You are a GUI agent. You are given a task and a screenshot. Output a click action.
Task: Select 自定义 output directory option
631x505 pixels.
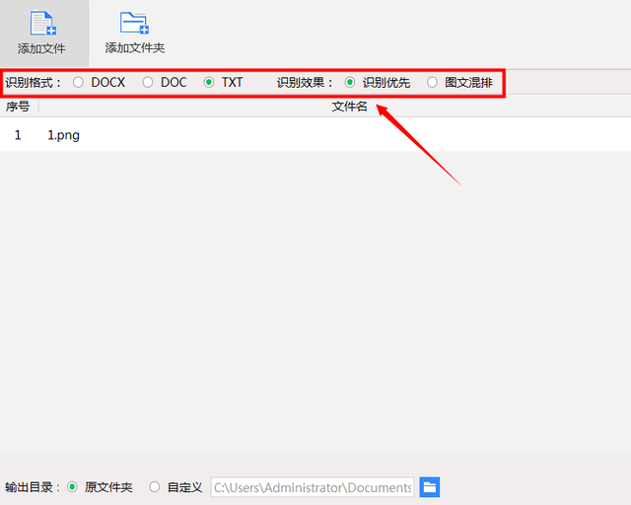pos(155,487)
